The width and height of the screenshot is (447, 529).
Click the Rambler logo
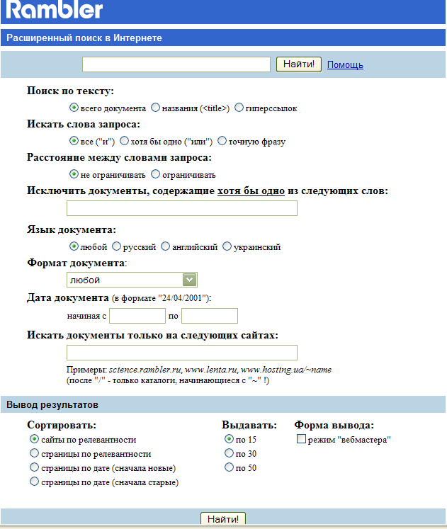click(x=55, y=9)
